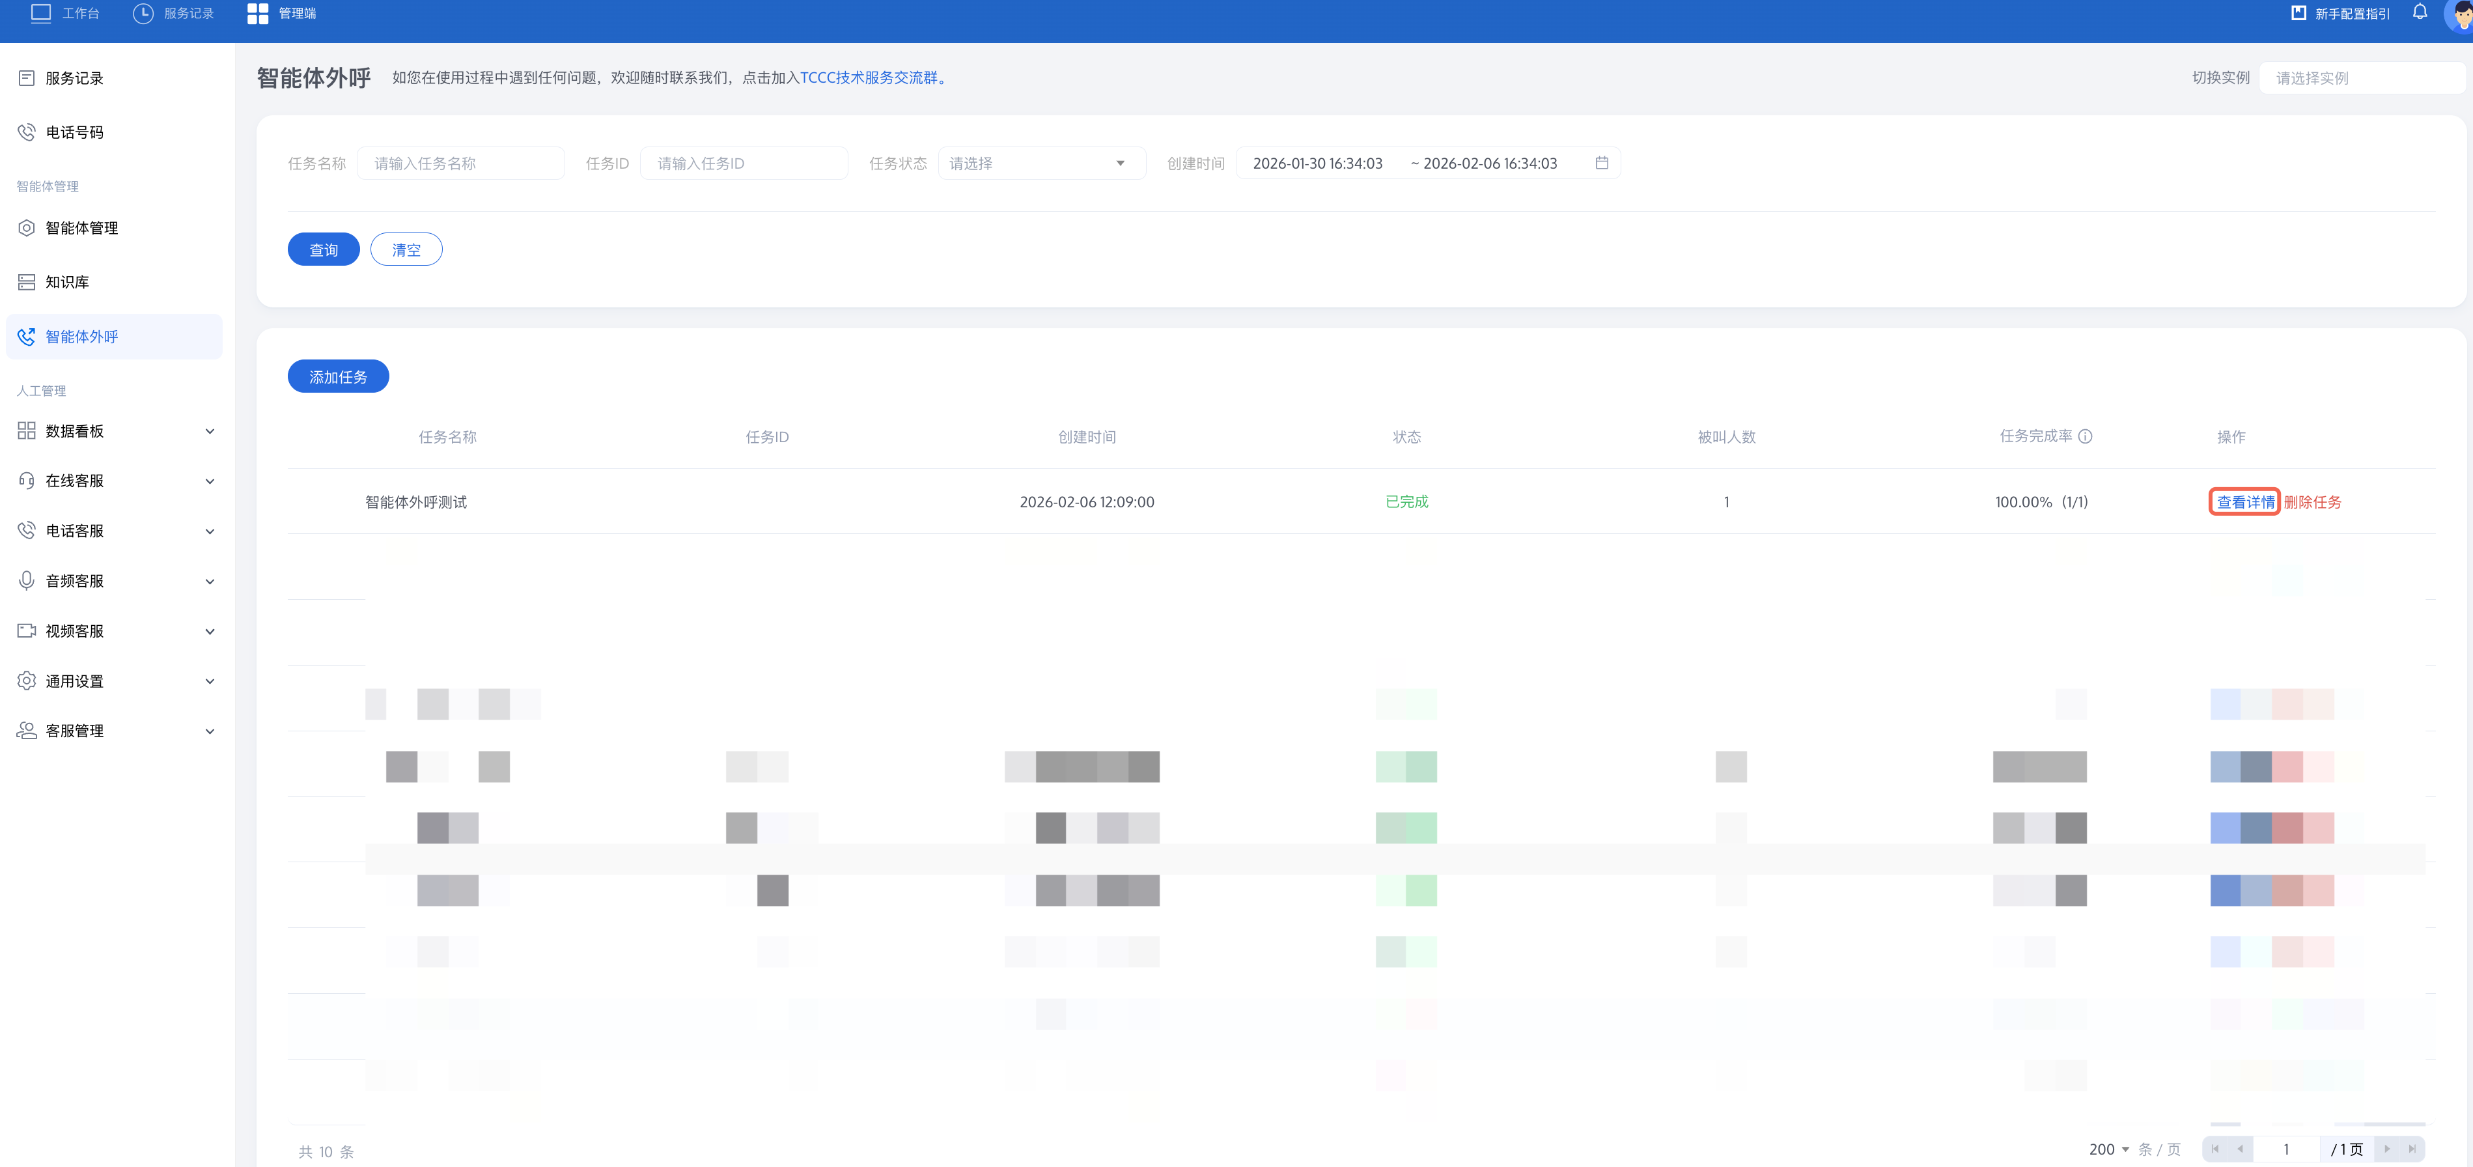The height and width of the screenshot is (1167, 2473).
Task: Click the 新手配置指引 guide icon
Action: tap(2298, 14)
